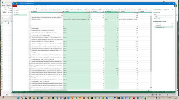Open the Windows Start menu
The image size is (179, 100).
[18, 98]
